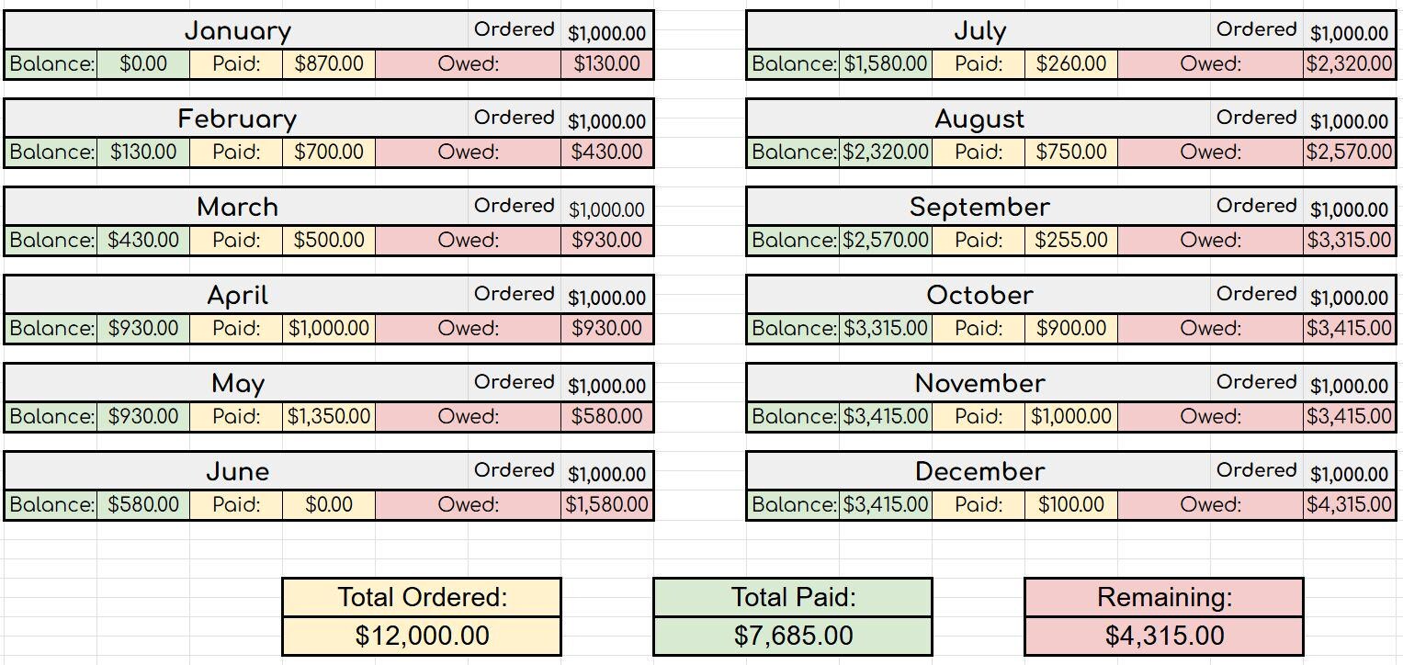
Task: Click the Total Paid value $7,685.00
Action: pos(793,636)
